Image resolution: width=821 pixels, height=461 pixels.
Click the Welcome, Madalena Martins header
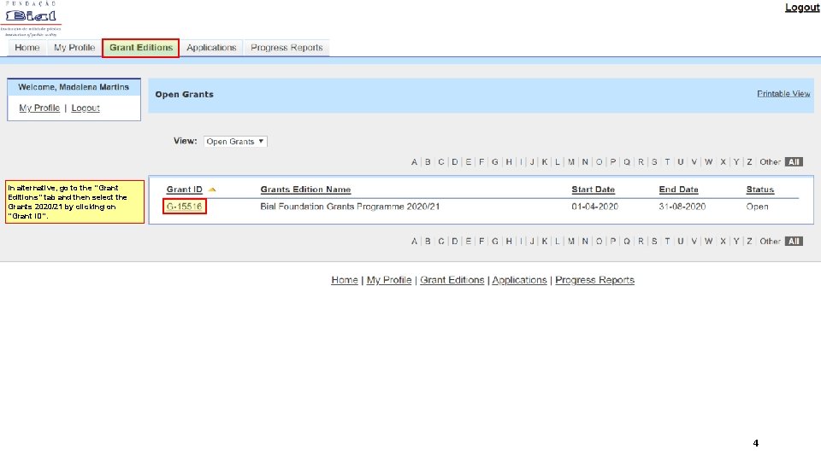74,87
